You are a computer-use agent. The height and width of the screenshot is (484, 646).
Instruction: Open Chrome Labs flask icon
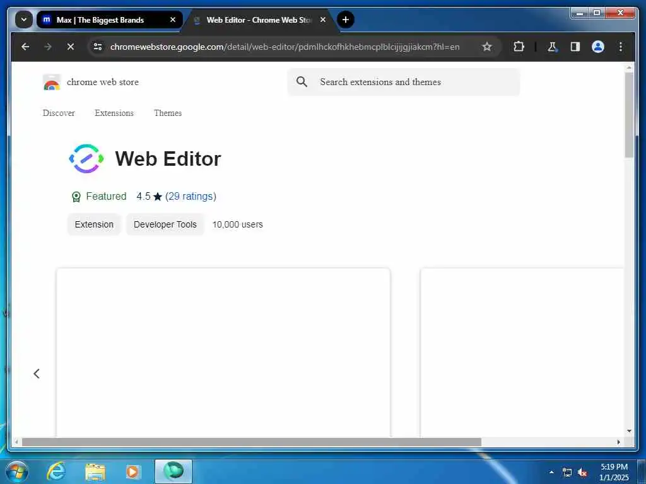click(553, 47)
